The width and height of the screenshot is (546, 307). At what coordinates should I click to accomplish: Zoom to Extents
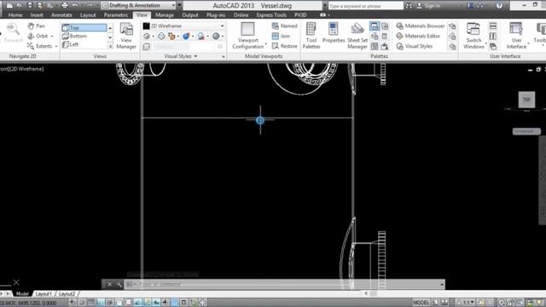pyautogui.click(x=39, y=46)
